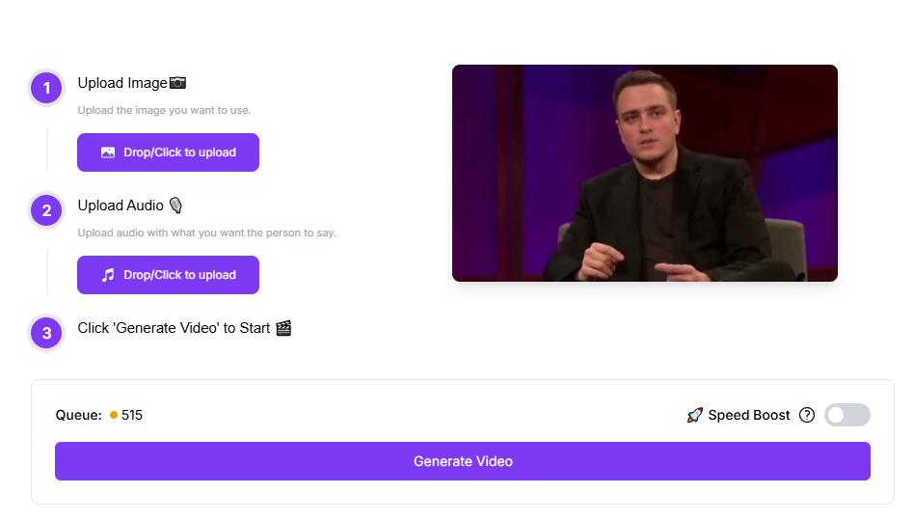Click the yellow queue status dot
The image size is (914, 521).
click(x=114, y=415)
